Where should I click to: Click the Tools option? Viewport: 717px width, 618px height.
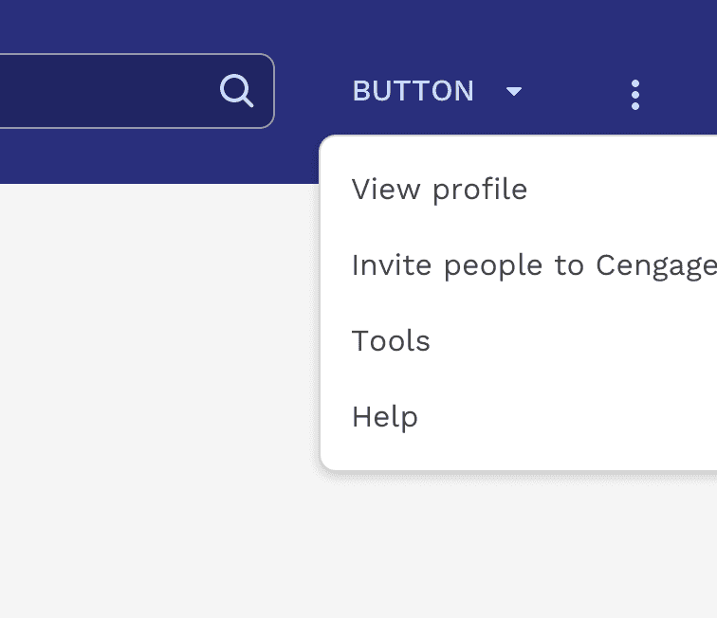[x=391, y=341]
